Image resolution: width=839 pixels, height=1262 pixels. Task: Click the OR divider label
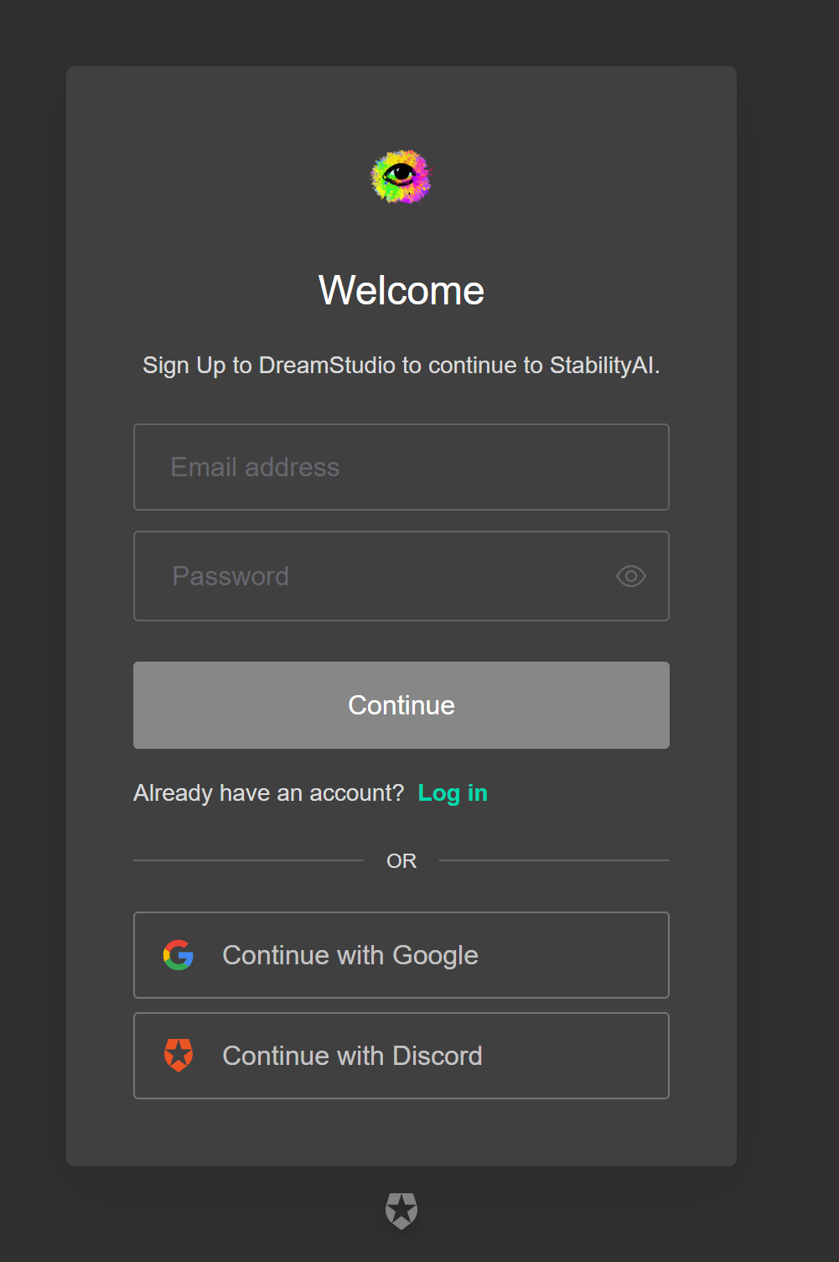[x=401, y=861]
